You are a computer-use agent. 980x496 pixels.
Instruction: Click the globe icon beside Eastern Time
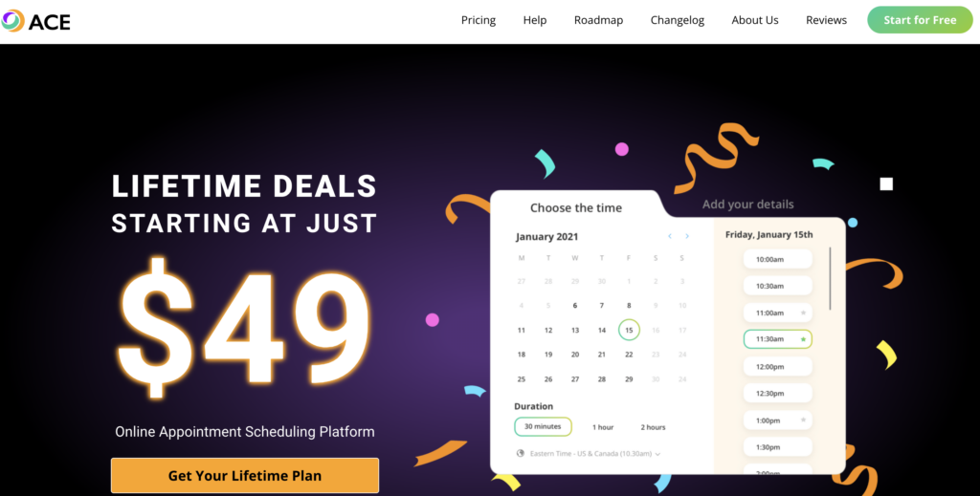pyautogui.click(x=521, y=453)
